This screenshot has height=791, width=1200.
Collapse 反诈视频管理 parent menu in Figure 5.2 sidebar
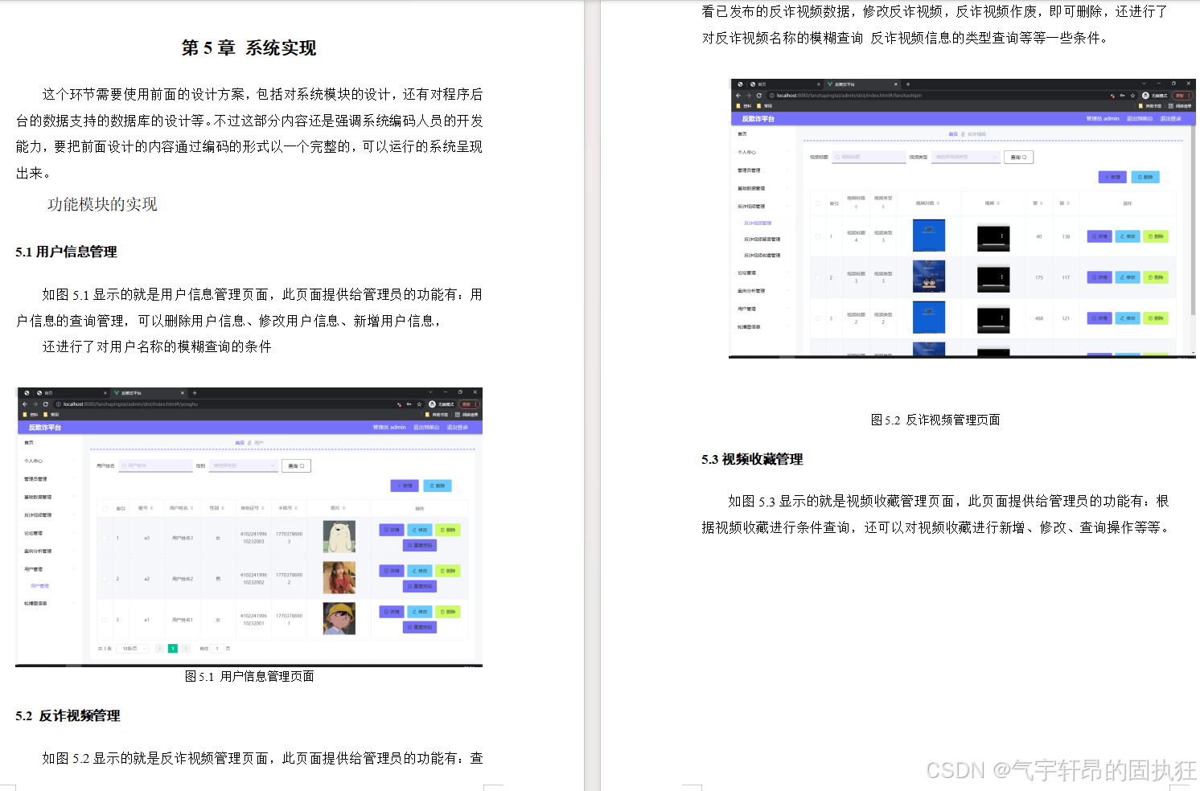click(x=762, y=207)
